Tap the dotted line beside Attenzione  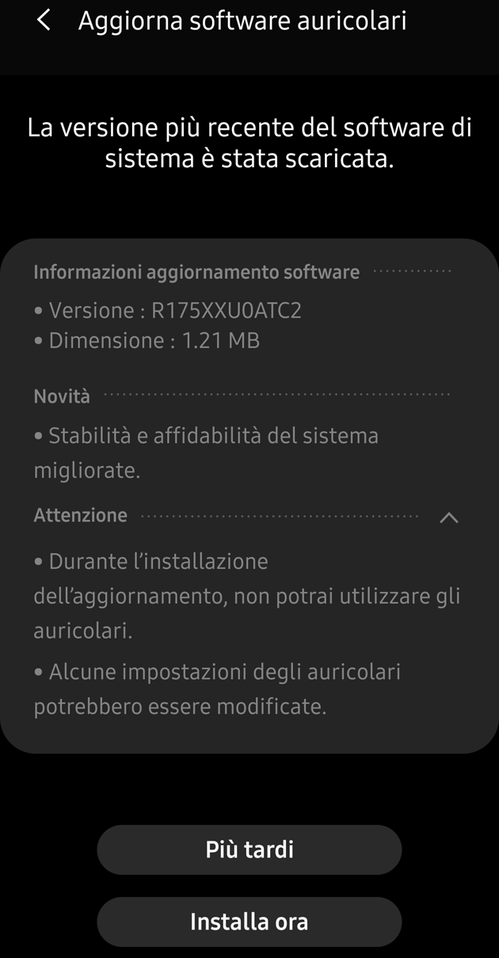279,517
